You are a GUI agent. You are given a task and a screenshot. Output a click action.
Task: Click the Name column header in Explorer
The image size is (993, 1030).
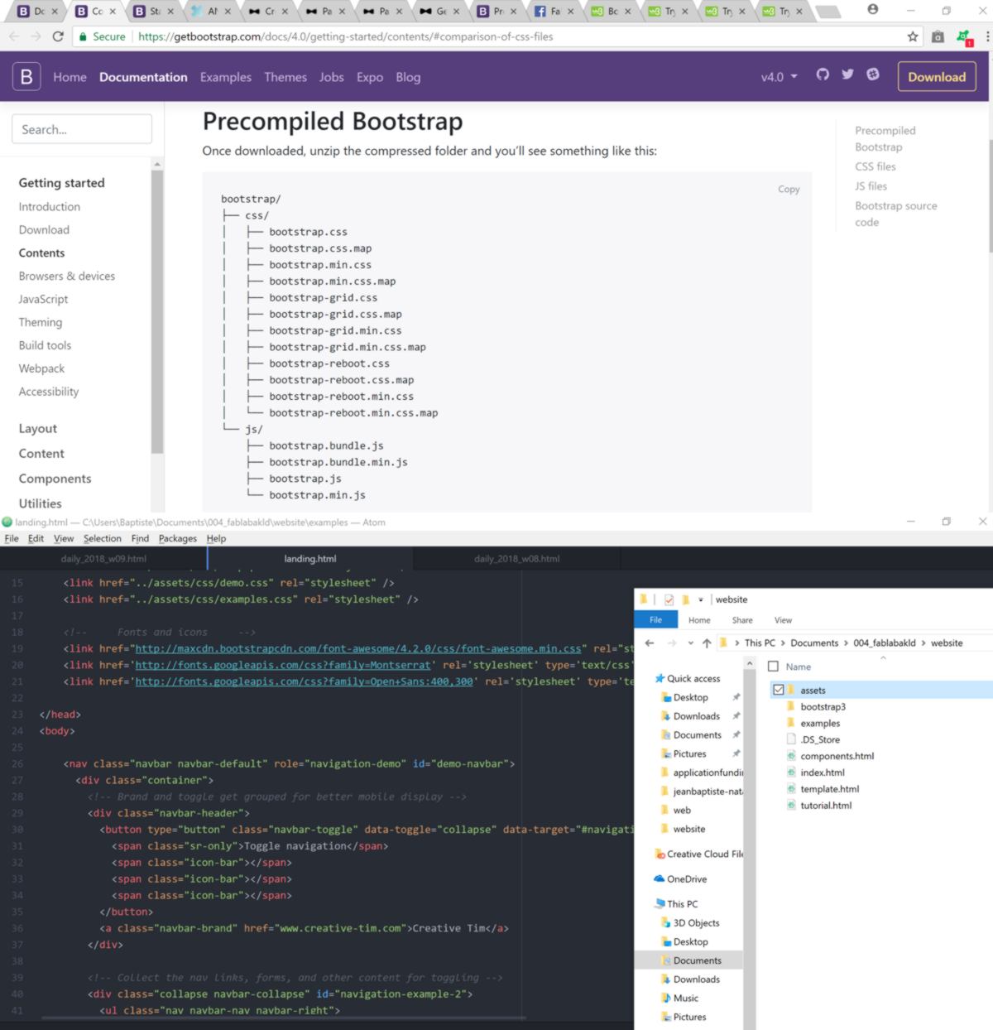tap(799, 667)
